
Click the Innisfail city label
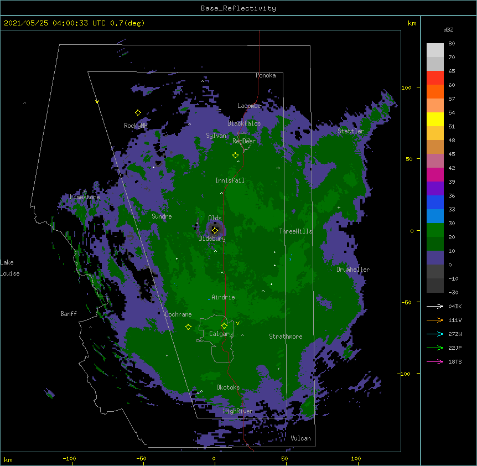click(x=230, y=180)
